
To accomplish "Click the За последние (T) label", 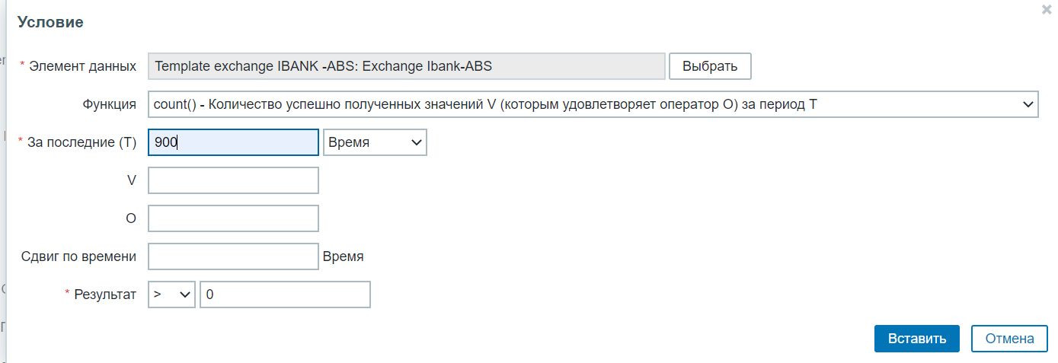I will coord(82,142).
